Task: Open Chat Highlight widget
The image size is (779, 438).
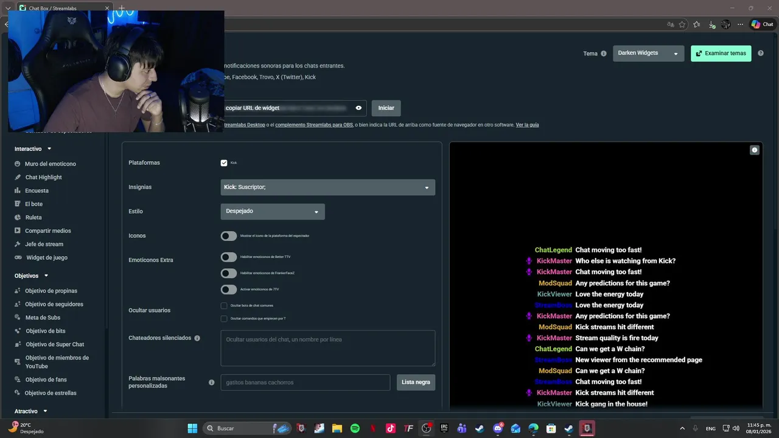Action: coord(43,177)
